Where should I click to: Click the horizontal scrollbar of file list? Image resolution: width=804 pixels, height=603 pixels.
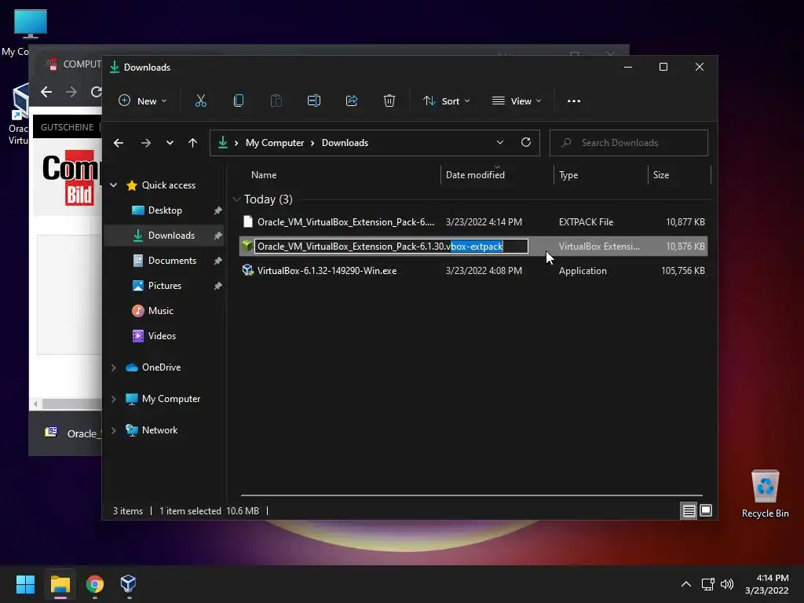point(471,495)
